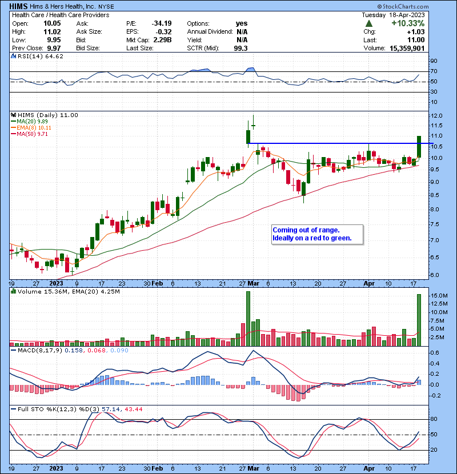The height and width of the screenshot is (474, 457).
Task: Click the Chg value +1.03
Action: click(x=415, y=32)
